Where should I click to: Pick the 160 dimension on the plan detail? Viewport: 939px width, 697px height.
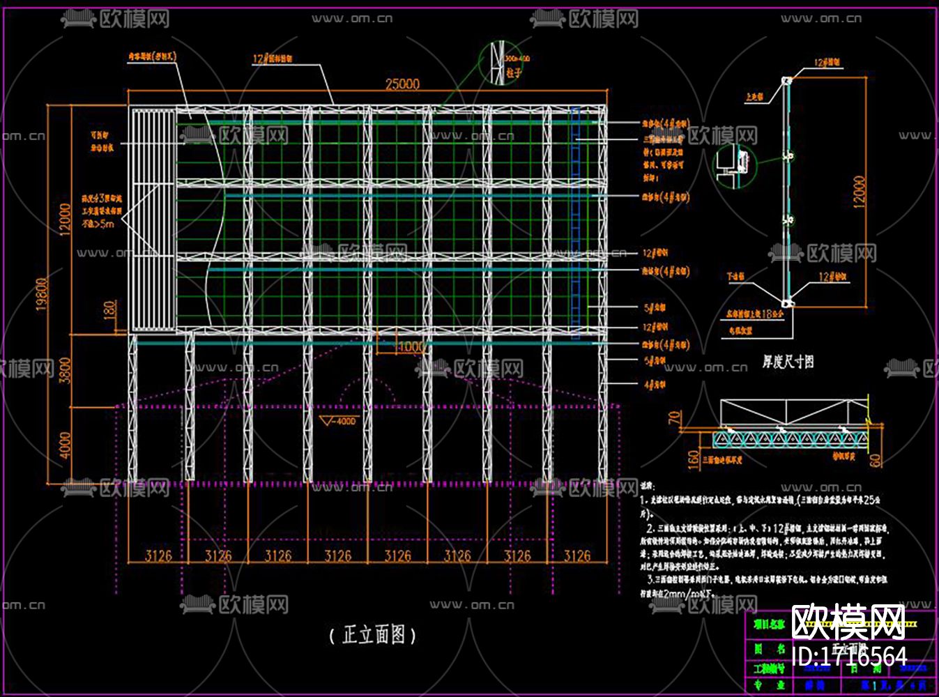(x=693, y=459)
